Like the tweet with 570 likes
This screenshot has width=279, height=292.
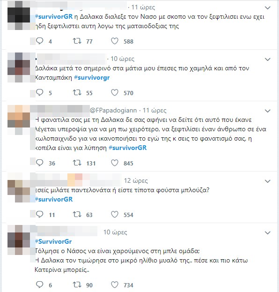pos(115,92)
